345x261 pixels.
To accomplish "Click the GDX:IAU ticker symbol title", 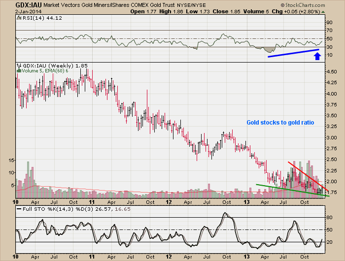I will coord(29,5).
